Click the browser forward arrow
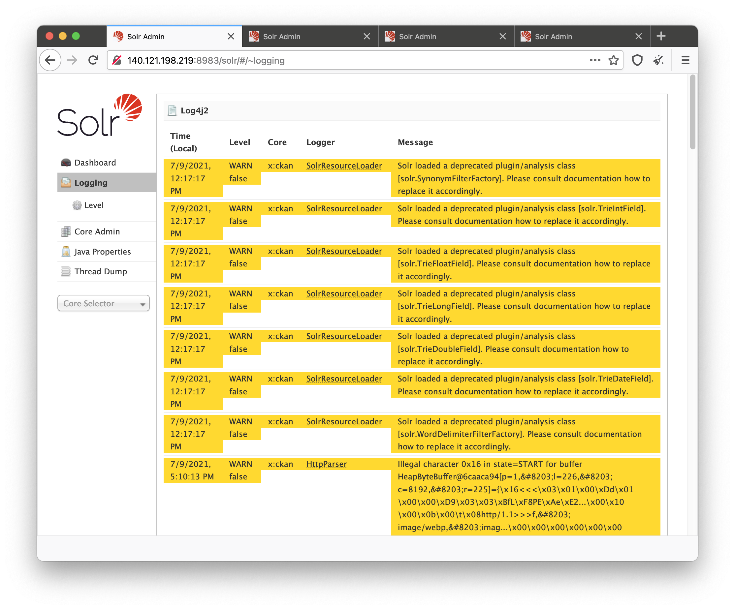The width and height of the screenshot is (735, 610). (72, 60)
